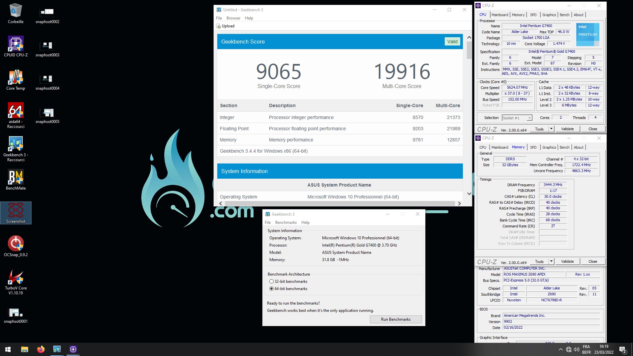Image resolution: width=633 pixels, height=356 pixels.
Task: Click the down arrow of Geekbench vertical scrollbar
Action: (x=469, y=194)
